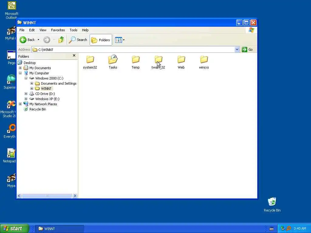Image resolution: width=311 pixels, height=233 pixels.
Task: Open the Tools menu
Action: (x=73, y=30)
